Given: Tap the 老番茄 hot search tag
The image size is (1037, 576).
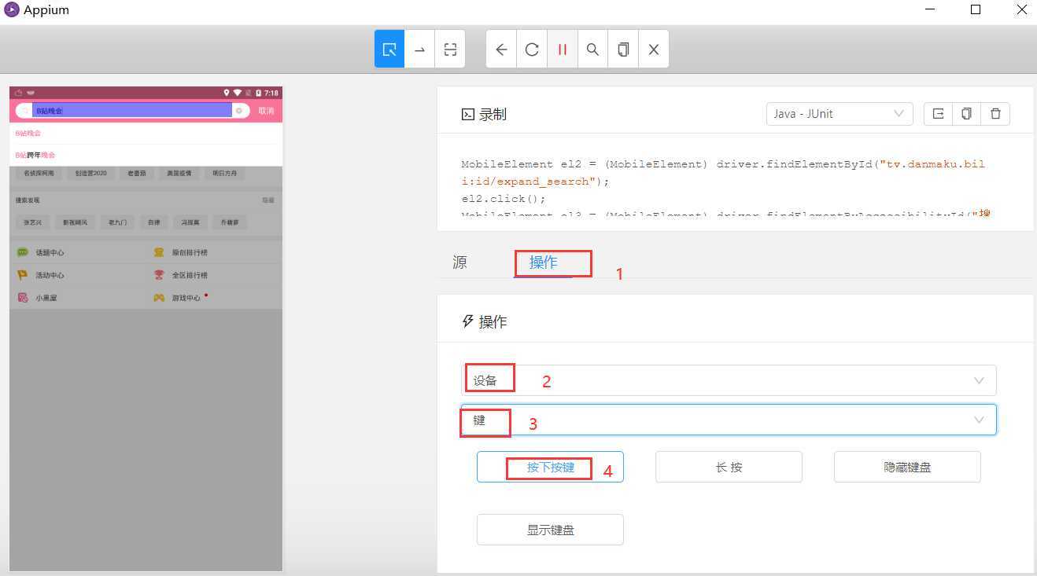Looking at the screenshot, I should coord(137,173).
